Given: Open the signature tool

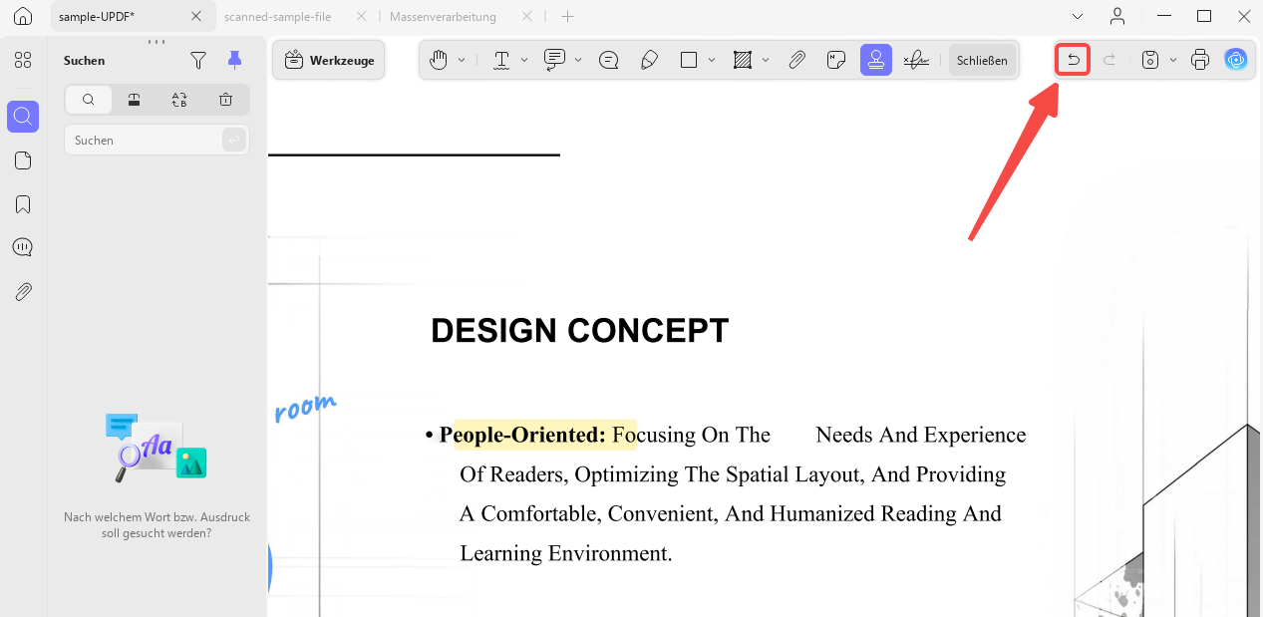Looking at the screenshot, I should [916, 60].
